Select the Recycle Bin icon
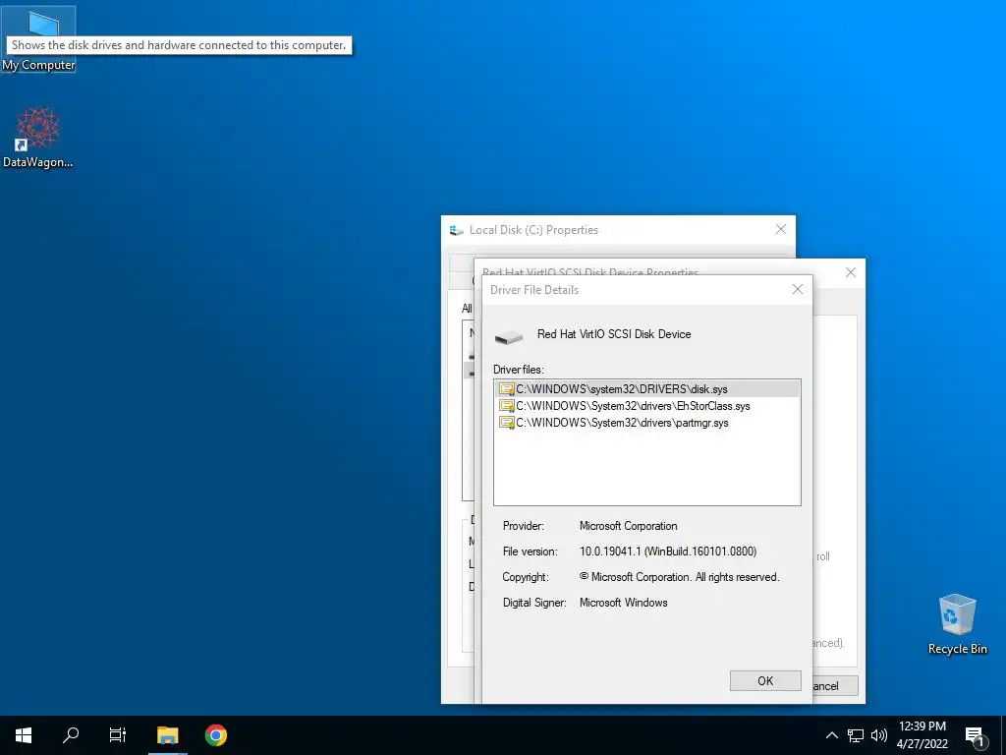1006x755 pixels. coord(957,623)
